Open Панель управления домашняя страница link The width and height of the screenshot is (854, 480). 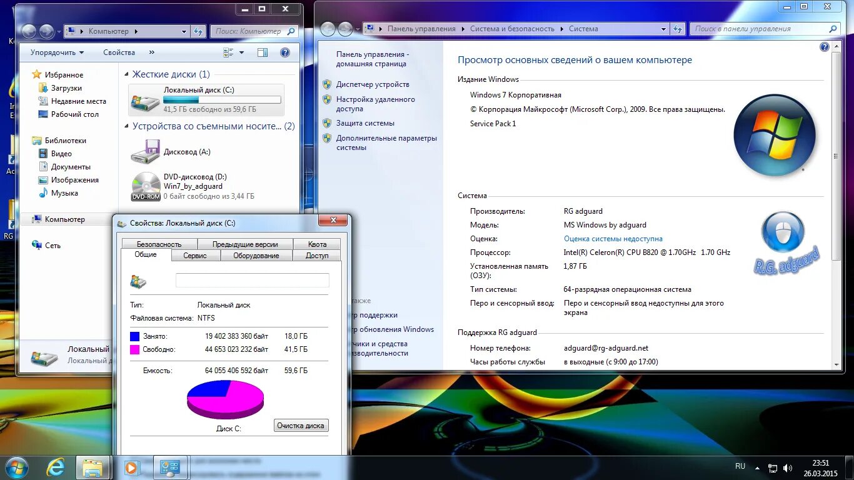pyautogui.click(x=373, y=59)
